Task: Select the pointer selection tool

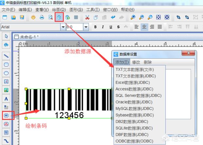Action: pos(6,36)
